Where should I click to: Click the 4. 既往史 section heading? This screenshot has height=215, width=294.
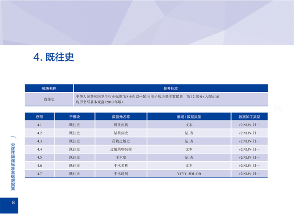[54, 57]
